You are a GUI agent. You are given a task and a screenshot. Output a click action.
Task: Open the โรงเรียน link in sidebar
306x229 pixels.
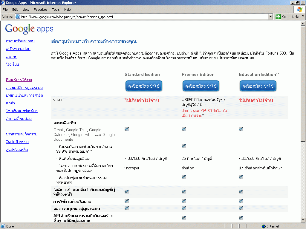12,64
